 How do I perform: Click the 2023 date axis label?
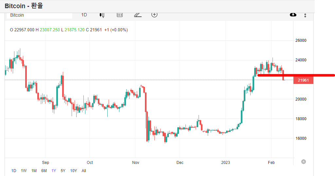(x=226, y=163)
